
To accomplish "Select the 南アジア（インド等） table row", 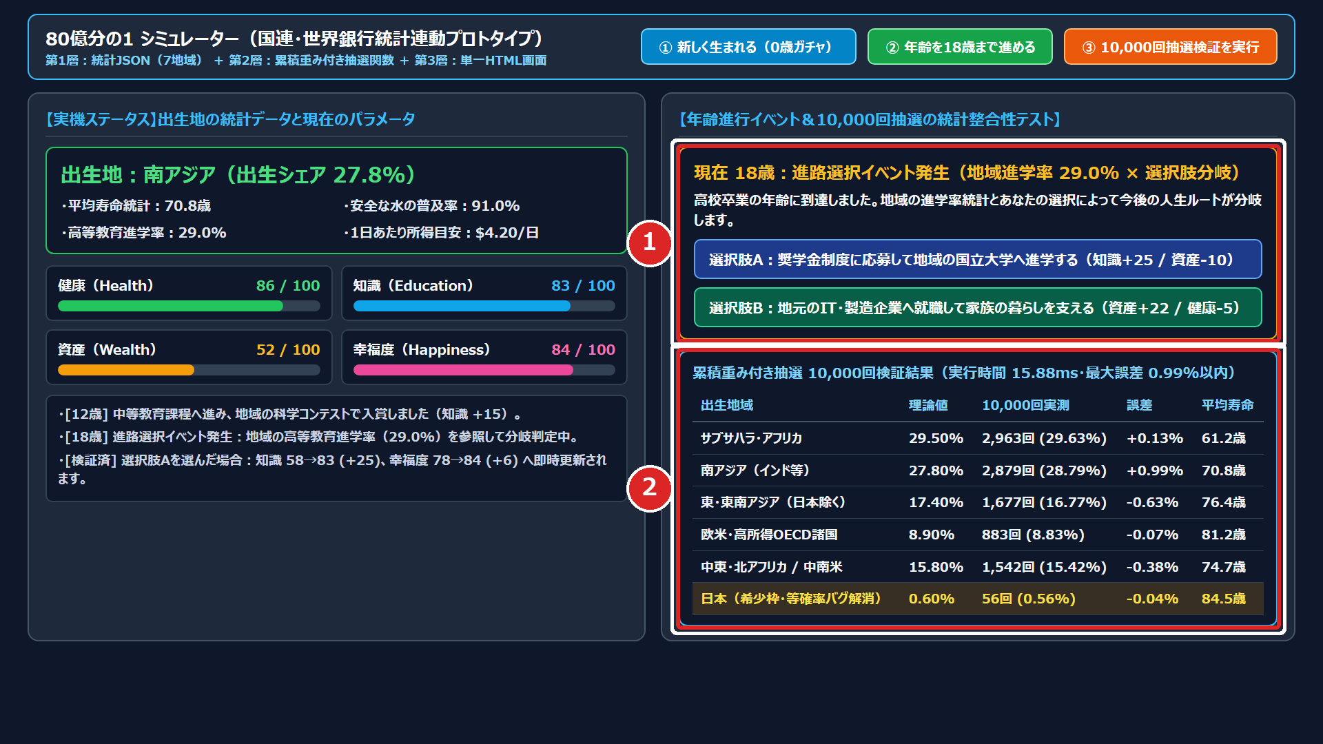I will (x=978, y=471).
